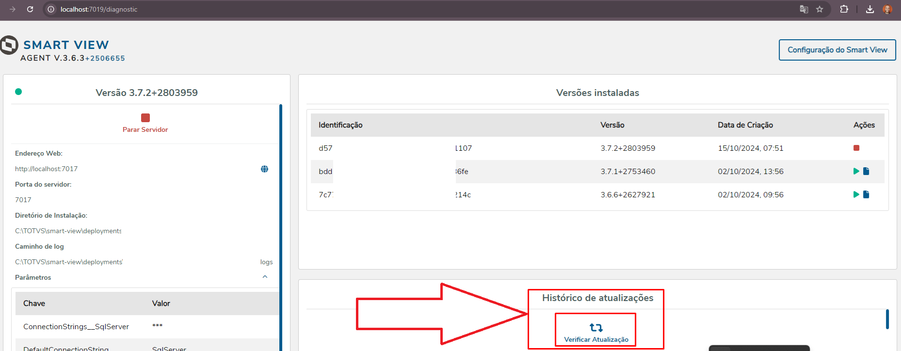Click the left panel vertical scrollbar
The image size is (901, 351).
tap(281, 227)
